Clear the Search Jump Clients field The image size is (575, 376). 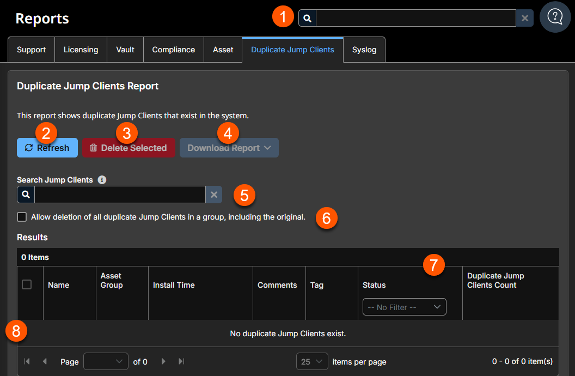coord(214,195)
